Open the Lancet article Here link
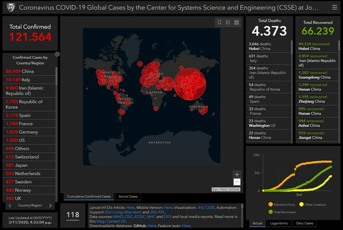 click(x=130, y=208)
